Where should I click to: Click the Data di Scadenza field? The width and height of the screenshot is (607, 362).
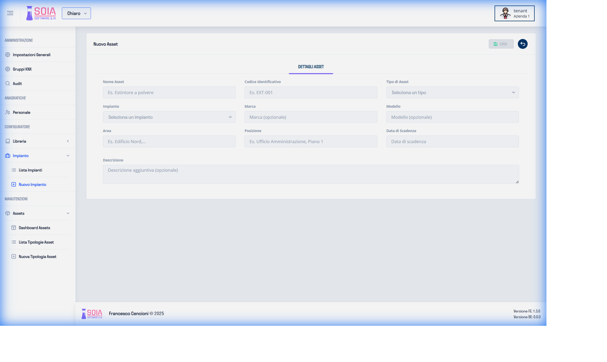click(x=452, y=141)
